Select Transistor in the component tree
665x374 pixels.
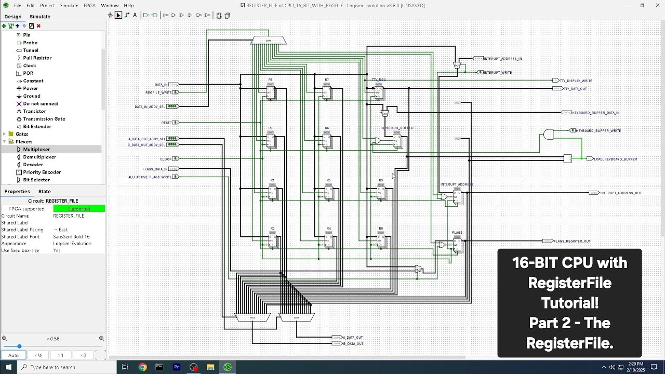coord(34,111)
